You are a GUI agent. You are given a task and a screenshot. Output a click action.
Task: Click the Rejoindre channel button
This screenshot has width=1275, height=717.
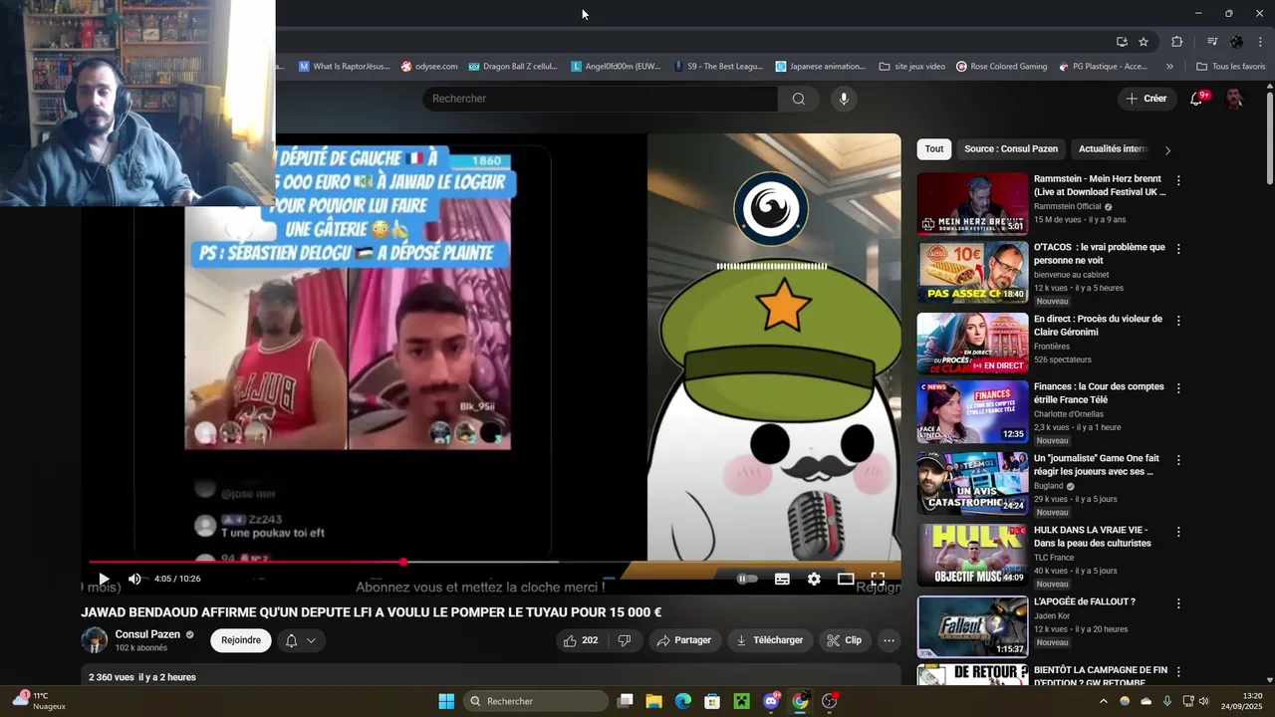coord(241,640)
